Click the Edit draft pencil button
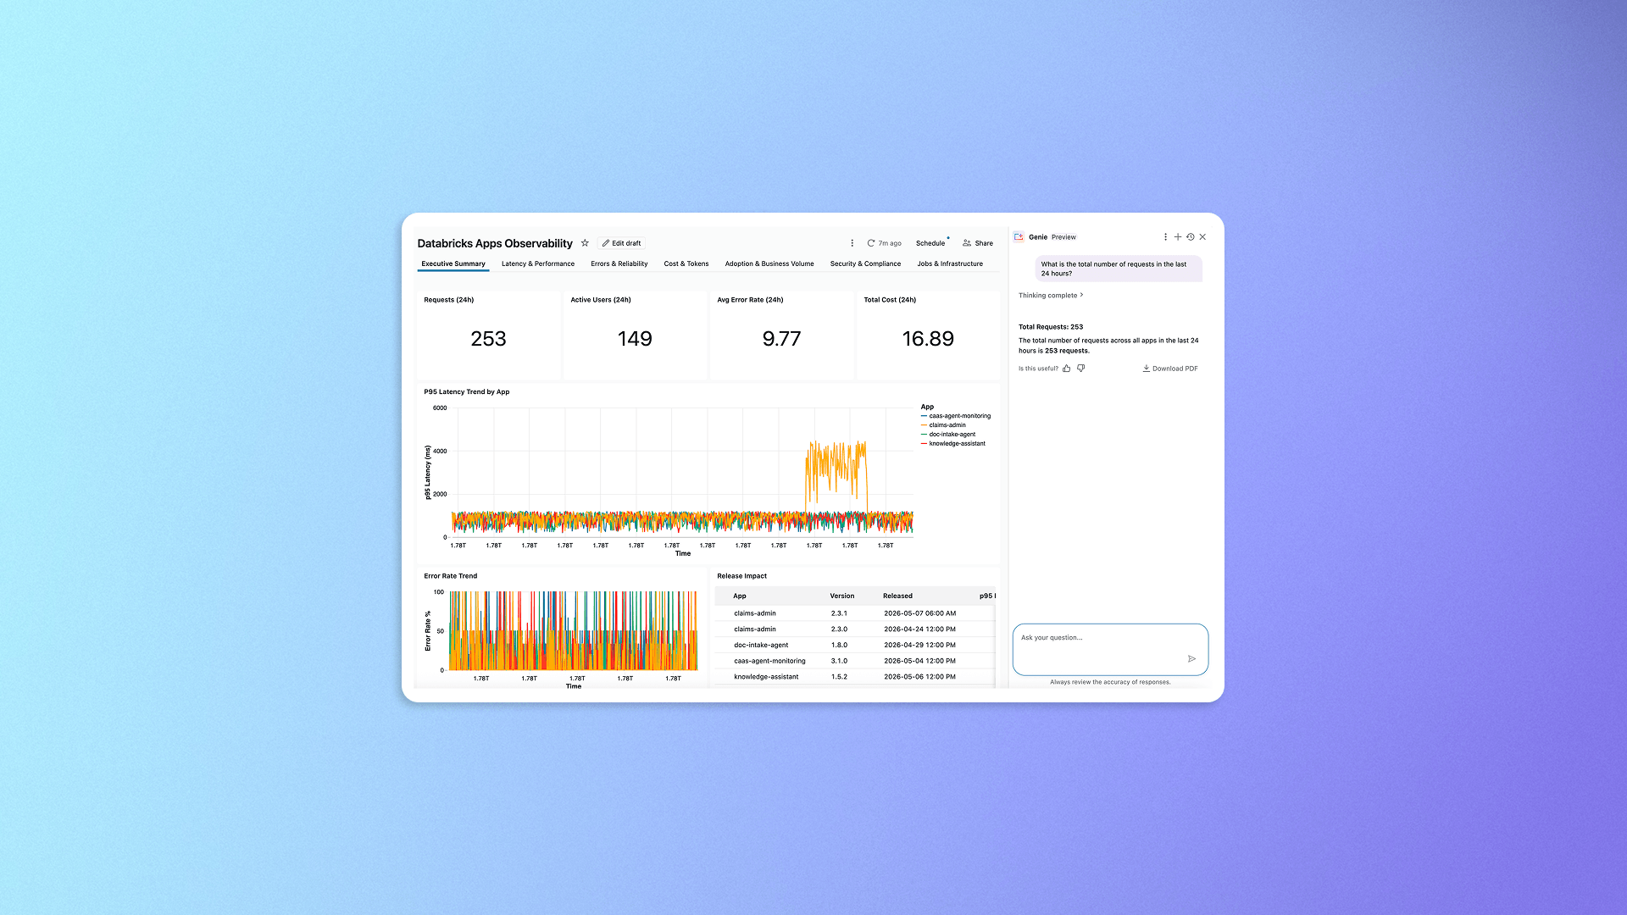 621,243
